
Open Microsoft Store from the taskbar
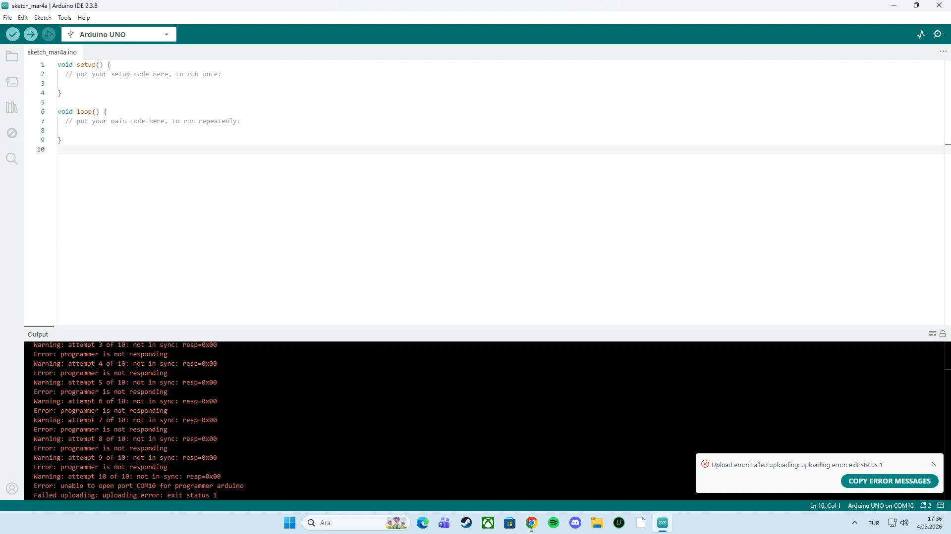point(510,523)
